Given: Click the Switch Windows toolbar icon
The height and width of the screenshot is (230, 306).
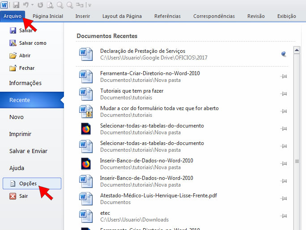Looking at the screenshot, I should 80,5.
